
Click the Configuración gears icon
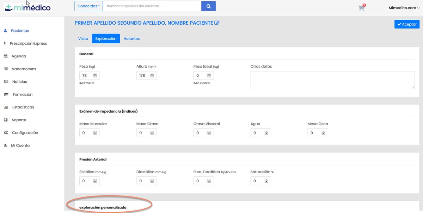(x=6, y=133)
